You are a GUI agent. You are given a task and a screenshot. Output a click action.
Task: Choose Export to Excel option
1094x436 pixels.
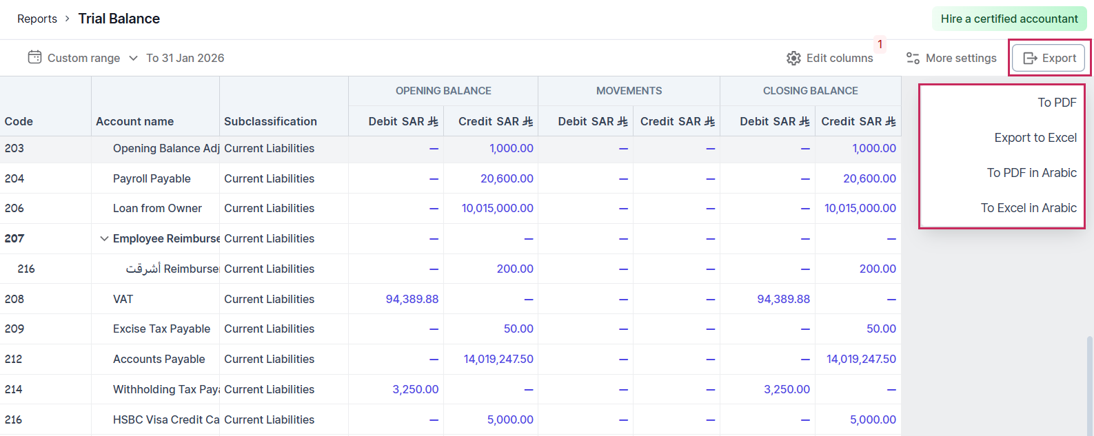(x=1035, y=138)
